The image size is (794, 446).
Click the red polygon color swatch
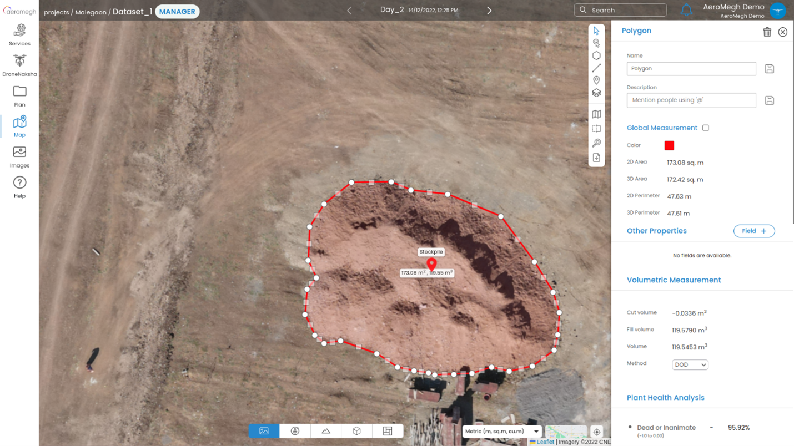point(669,145)
